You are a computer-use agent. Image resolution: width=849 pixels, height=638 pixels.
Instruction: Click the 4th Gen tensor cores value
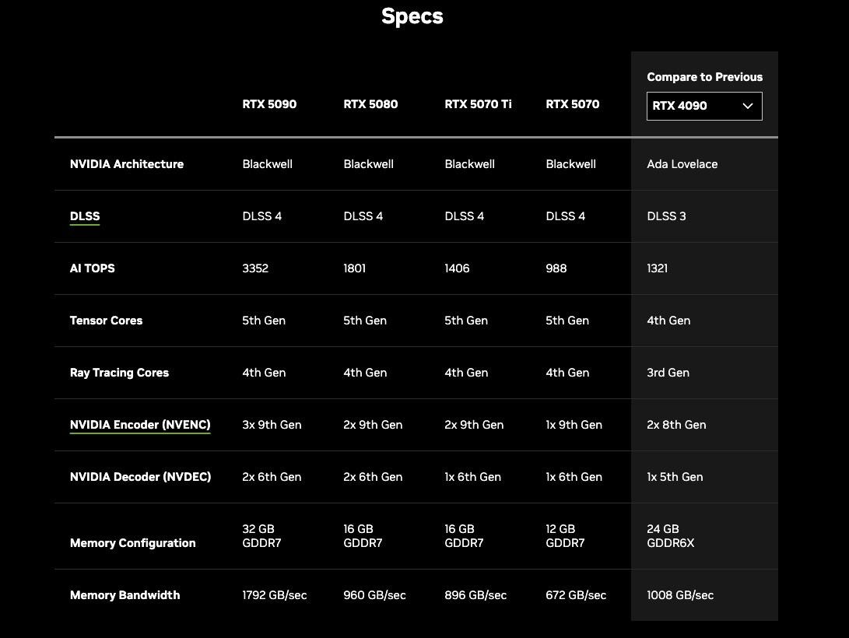pos(668,321)
